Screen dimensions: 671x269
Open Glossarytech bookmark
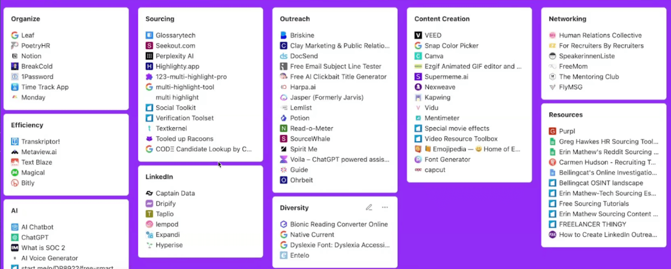coord(175,36)
